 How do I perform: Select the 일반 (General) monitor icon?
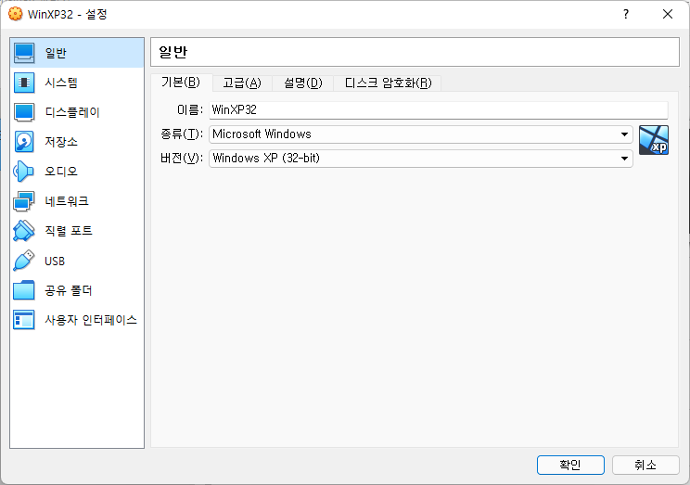coord(24,53)
